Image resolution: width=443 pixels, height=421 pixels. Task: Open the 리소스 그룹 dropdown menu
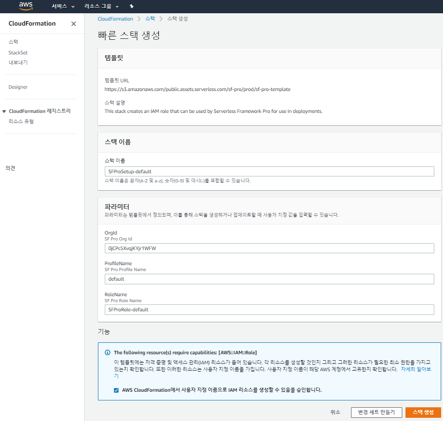tap(102, 6)
